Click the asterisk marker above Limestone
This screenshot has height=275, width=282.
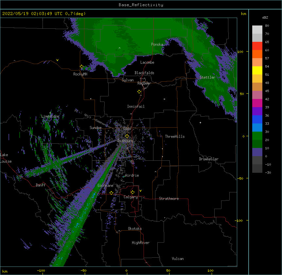click(x=50, y=113)
